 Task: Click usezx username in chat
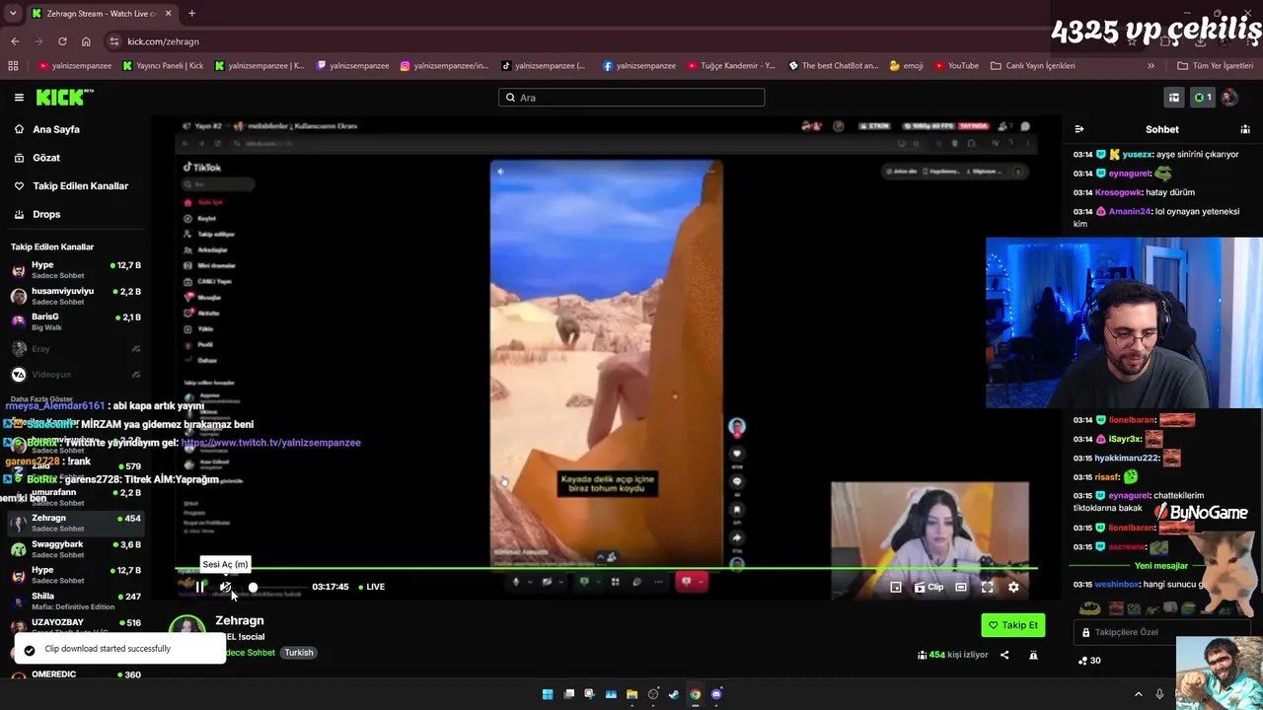[x=1138, y=155]
